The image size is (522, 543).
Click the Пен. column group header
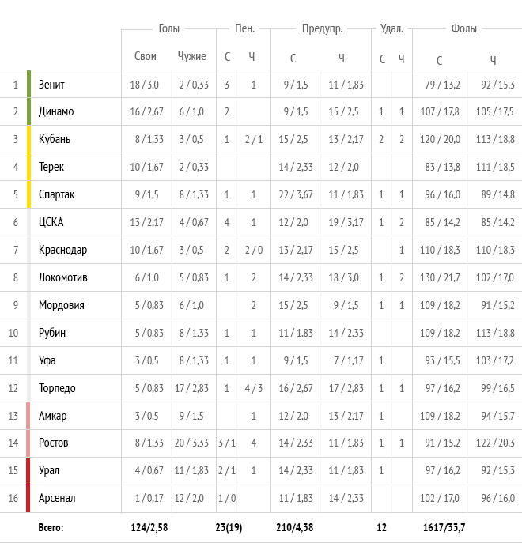click(244, 28)
